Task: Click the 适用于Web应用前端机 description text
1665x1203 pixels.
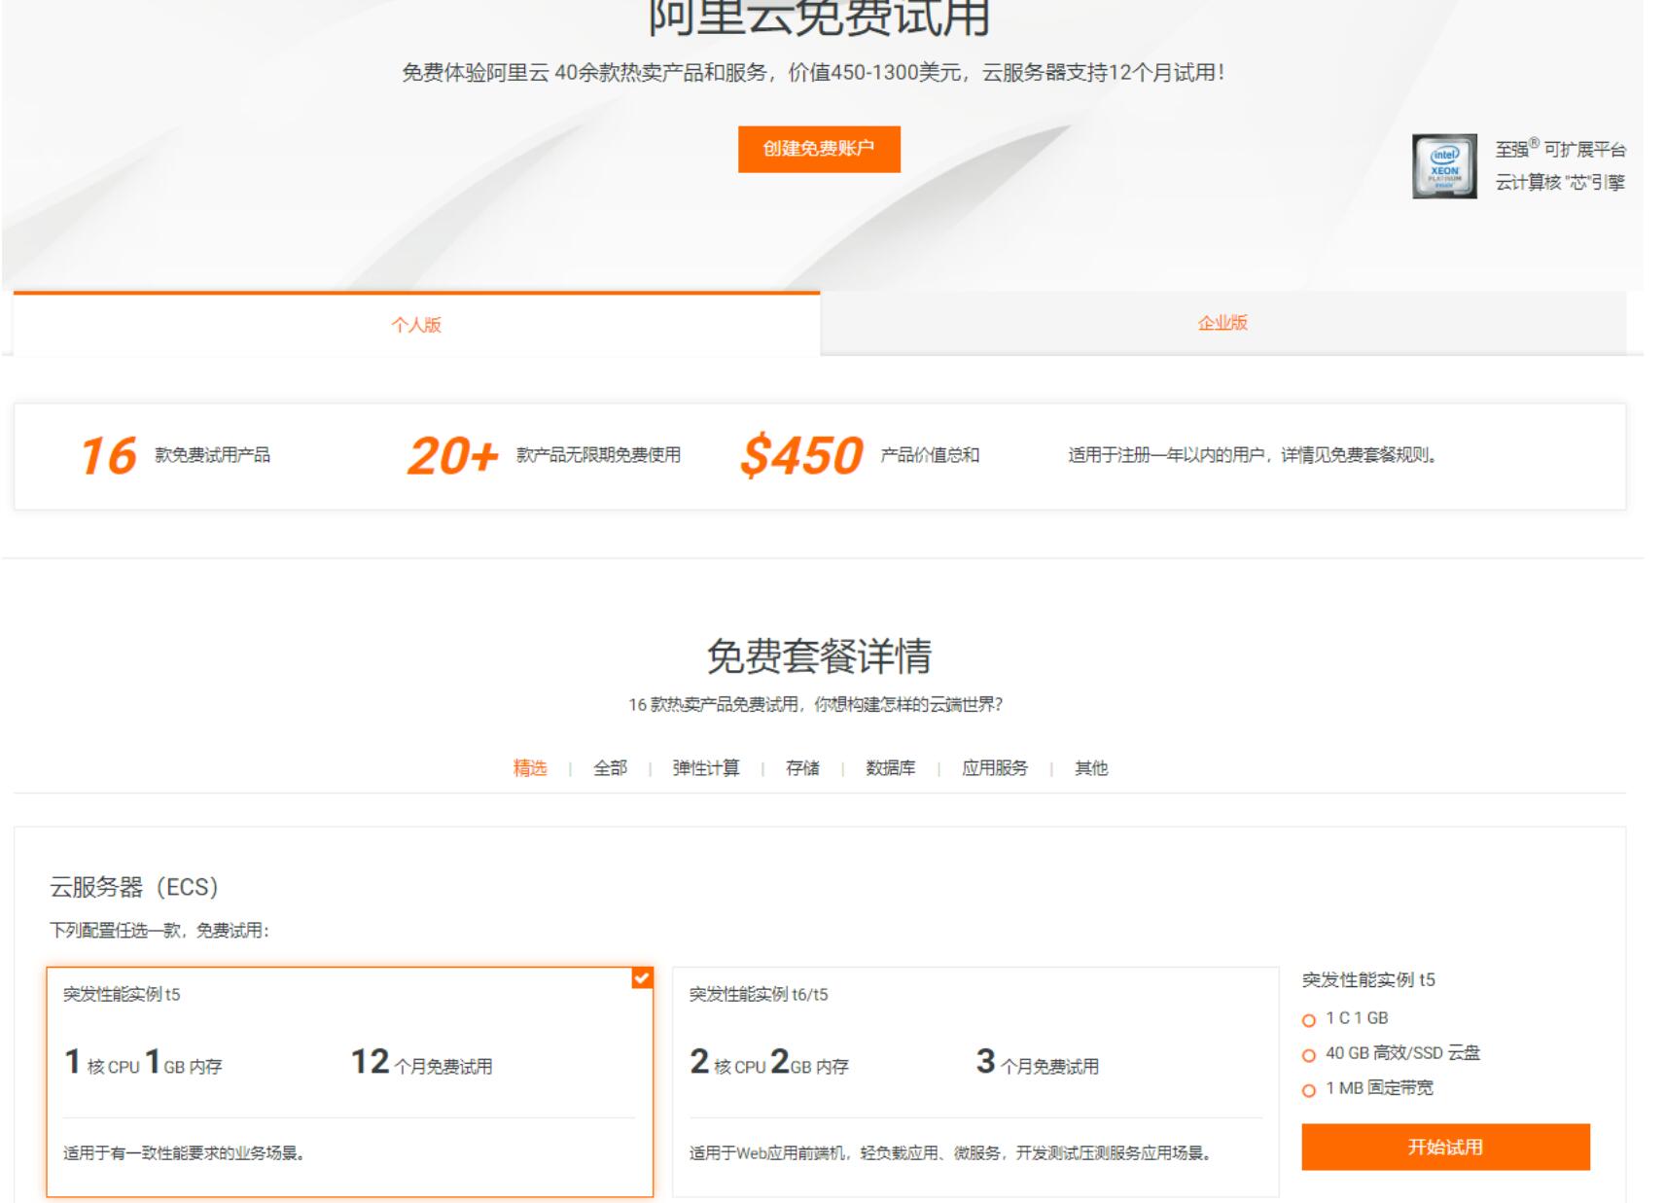Action: pos(951,1153)
